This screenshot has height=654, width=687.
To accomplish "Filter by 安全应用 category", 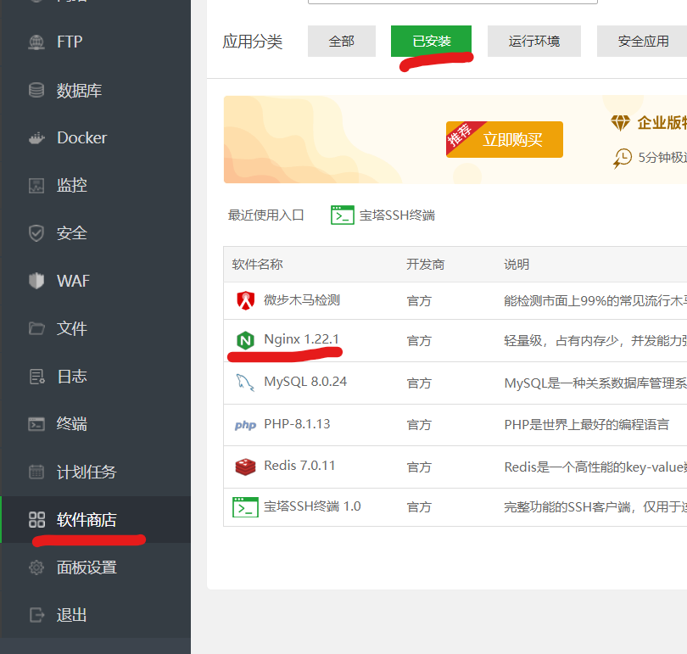I will click(x=643, y=41).
